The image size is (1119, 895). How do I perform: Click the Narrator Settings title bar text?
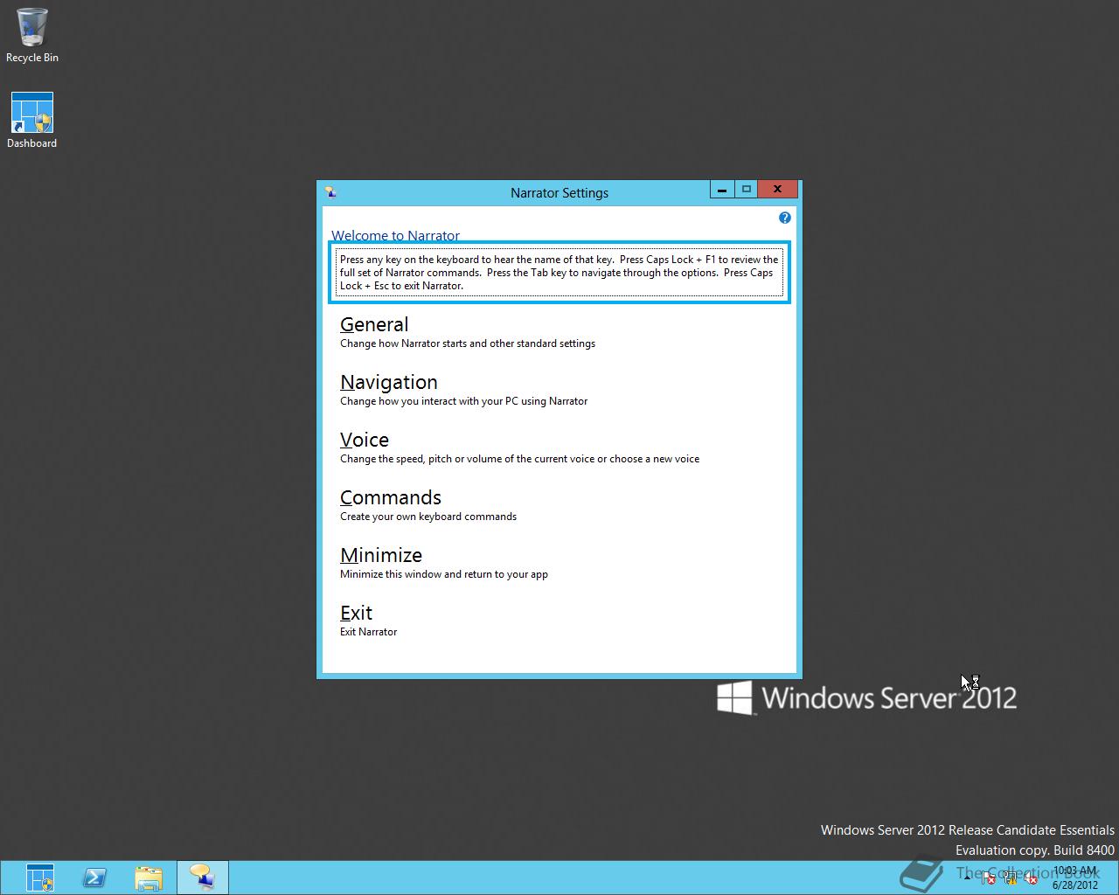(559, 193)
